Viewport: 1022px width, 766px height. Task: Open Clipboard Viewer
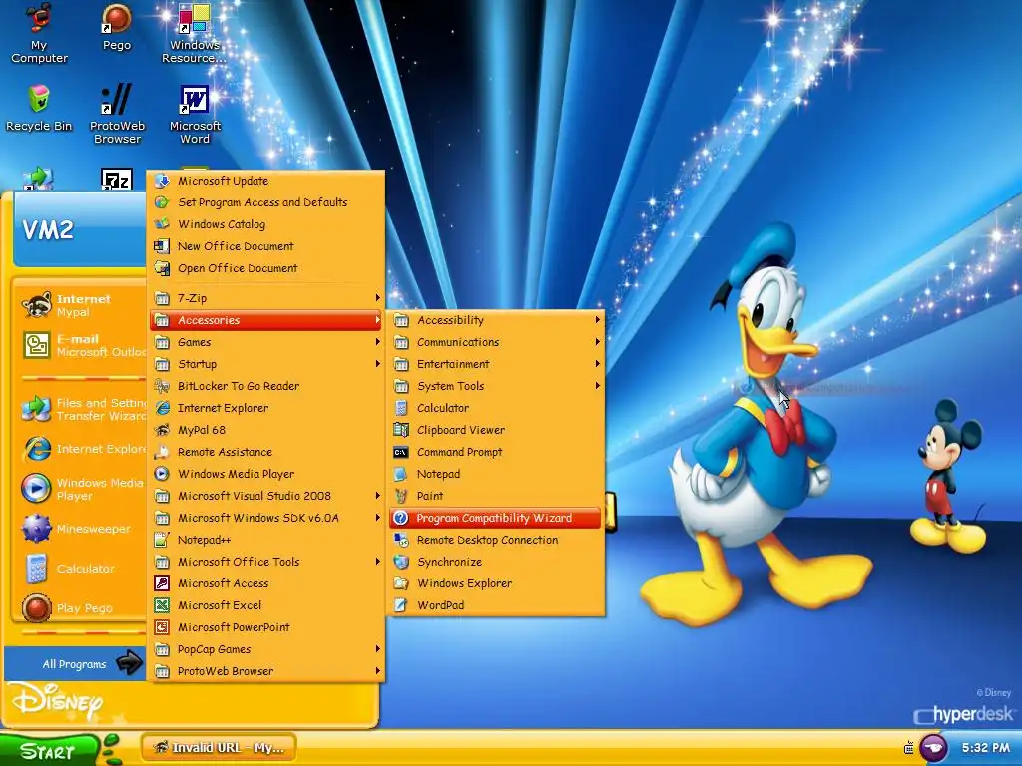click(496, 430)
